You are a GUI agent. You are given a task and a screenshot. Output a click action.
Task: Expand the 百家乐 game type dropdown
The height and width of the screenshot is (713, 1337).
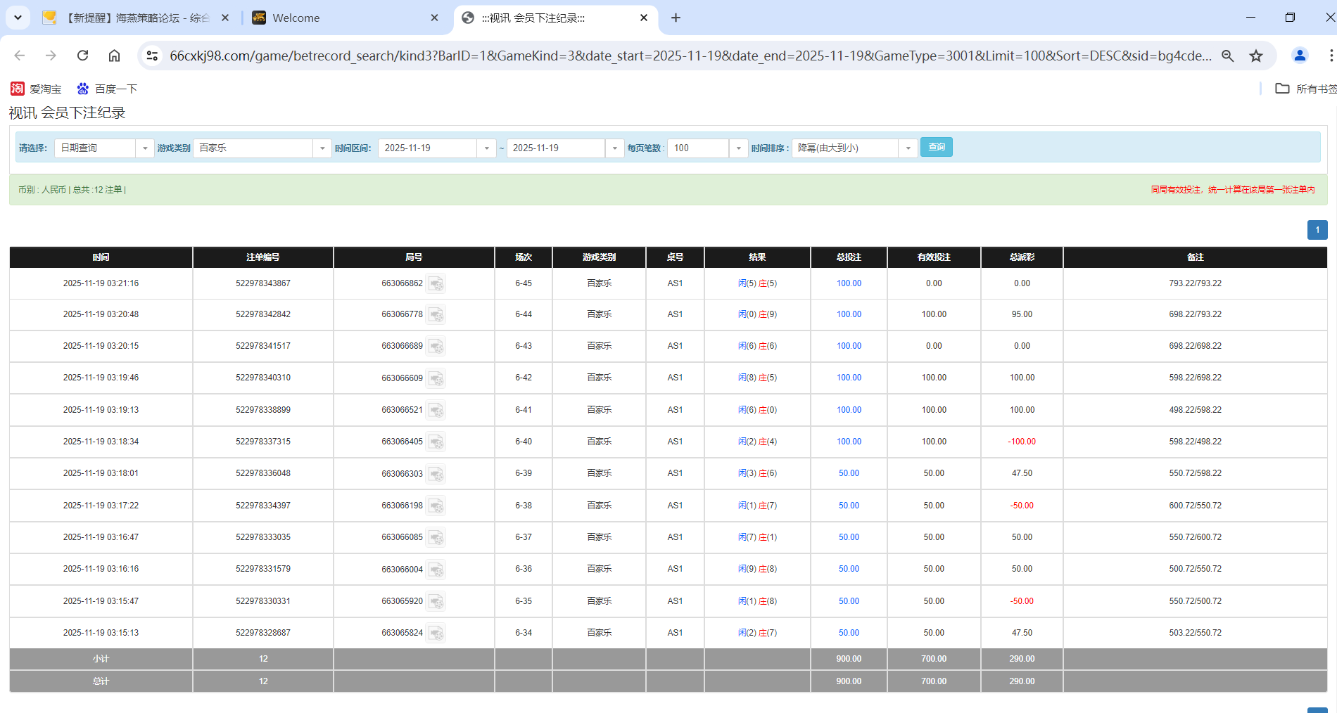coord(322,148)
